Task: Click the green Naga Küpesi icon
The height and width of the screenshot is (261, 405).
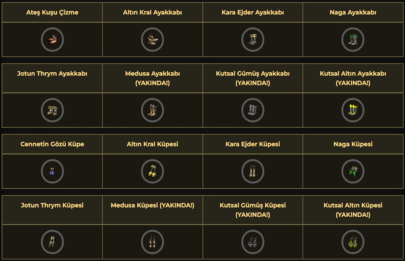Action: pyautogui.click(x=353, y=171)
